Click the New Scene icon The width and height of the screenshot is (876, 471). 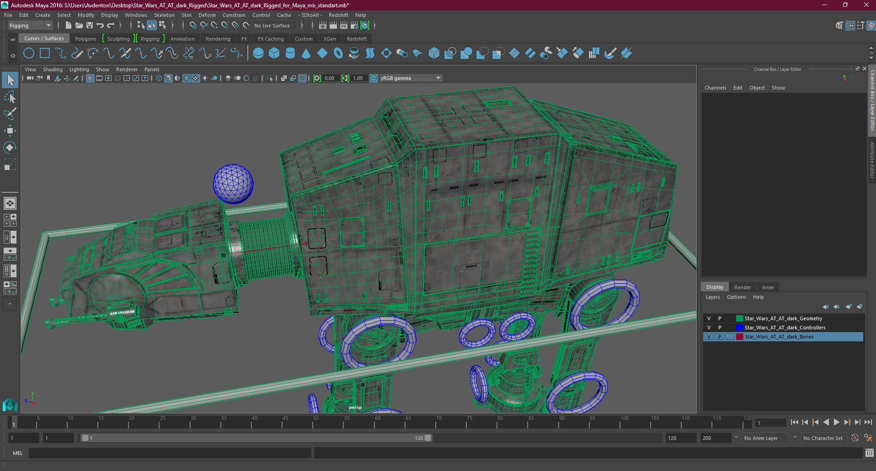68,26
